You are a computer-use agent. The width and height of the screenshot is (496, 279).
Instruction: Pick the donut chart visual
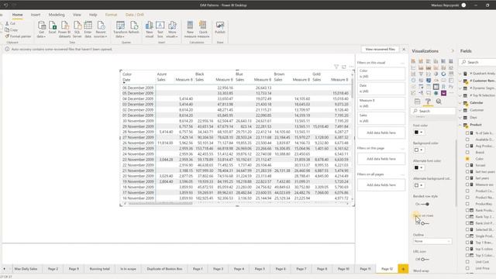pyautogui.click(x=443, y=74)
